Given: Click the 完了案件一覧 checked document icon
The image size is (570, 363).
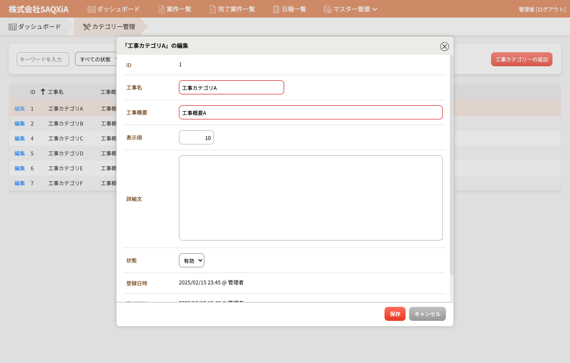Looking at the screenshot, I should 213,9.
